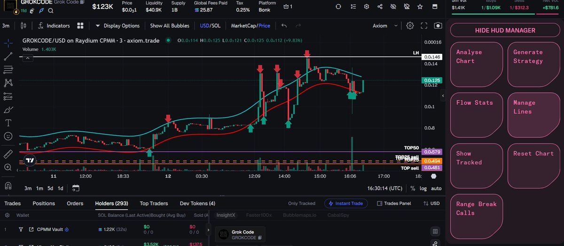Select the 5d date range

[50, 188]
